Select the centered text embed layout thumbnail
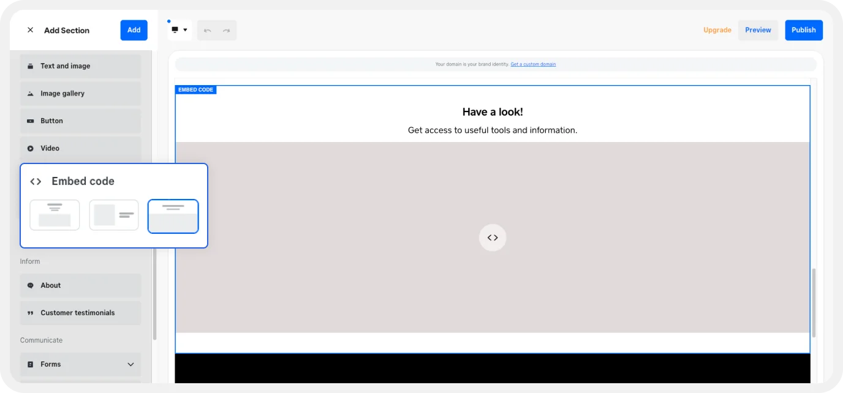Screen dimensions: 843x393 pyautogui.click(x=55, y=215)
